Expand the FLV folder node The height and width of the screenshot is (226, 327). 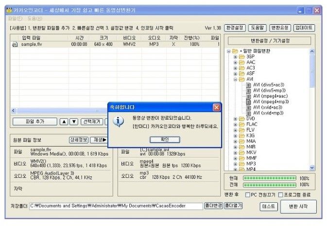tap(235, 130)
